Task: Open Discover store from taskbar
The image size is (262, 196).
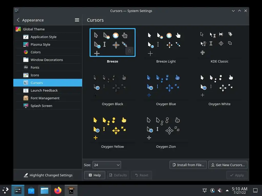Action: 31,190
